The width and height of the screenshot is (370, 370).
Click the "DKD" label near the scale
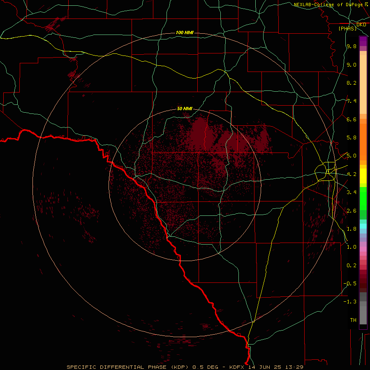point(361,25)
